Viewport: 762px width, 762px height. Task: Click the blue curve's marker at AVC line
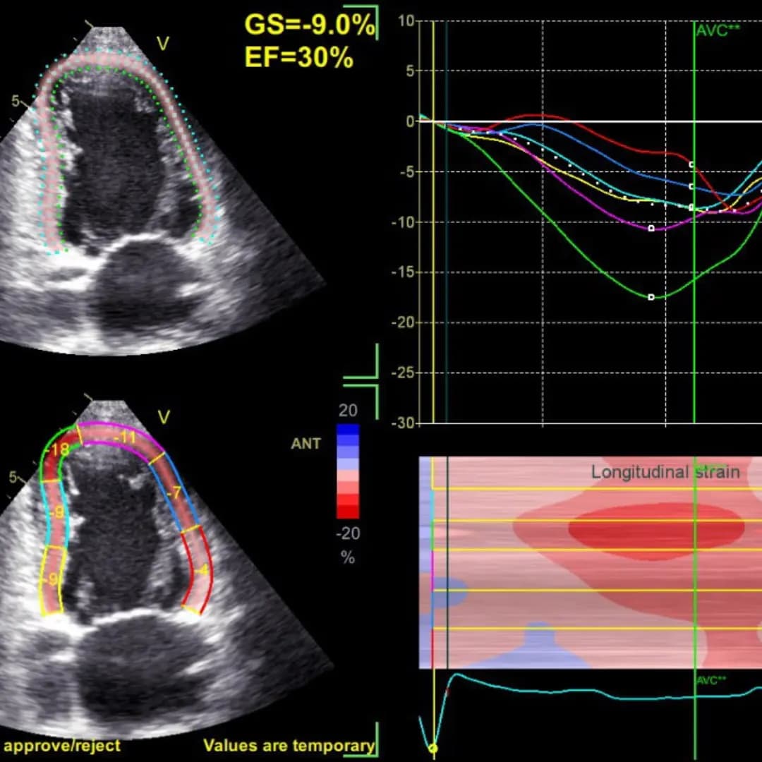coord(691,186)
